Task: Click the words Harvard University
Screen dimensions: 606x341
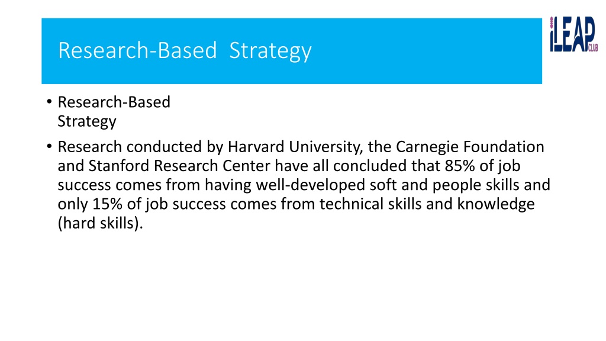Action: click(x=295, y=147)
